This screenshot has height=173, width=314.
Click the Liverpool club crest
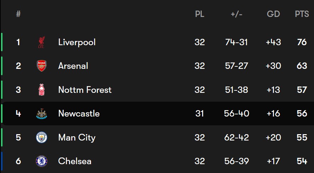[41, 42]
